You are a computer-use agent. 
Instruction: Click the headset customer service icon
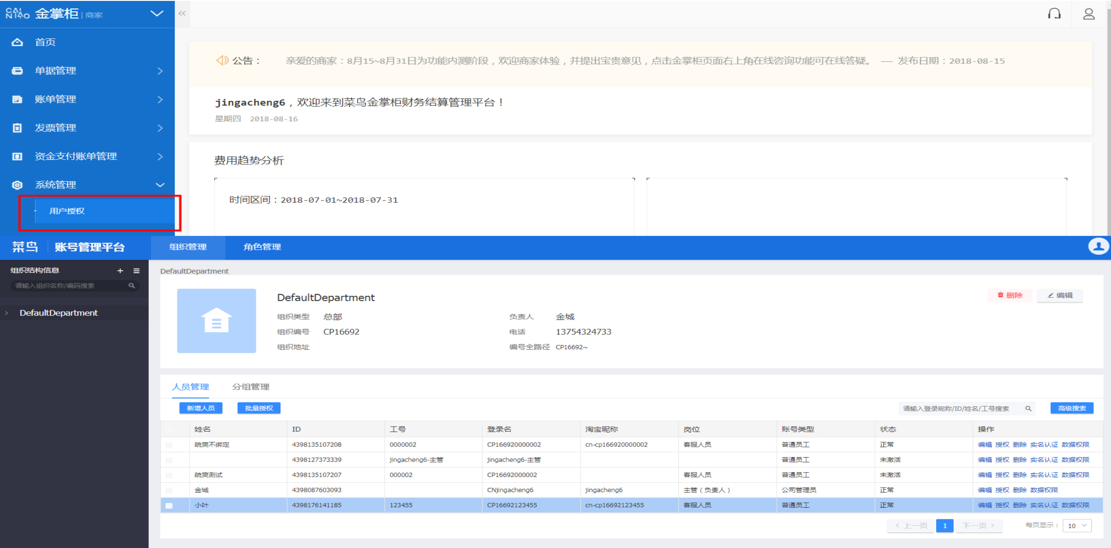1054,14
